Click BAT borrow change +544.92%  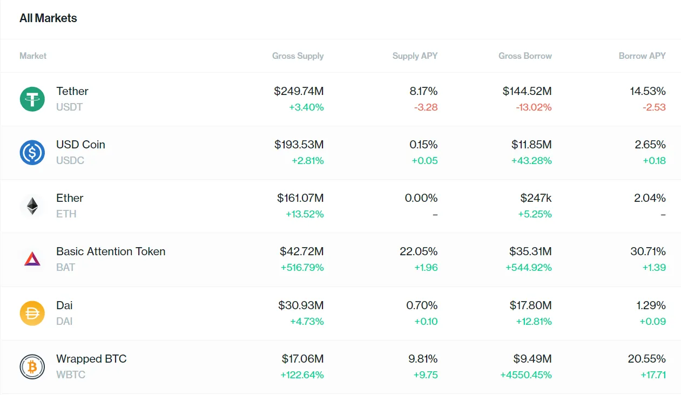click(529, 267)
